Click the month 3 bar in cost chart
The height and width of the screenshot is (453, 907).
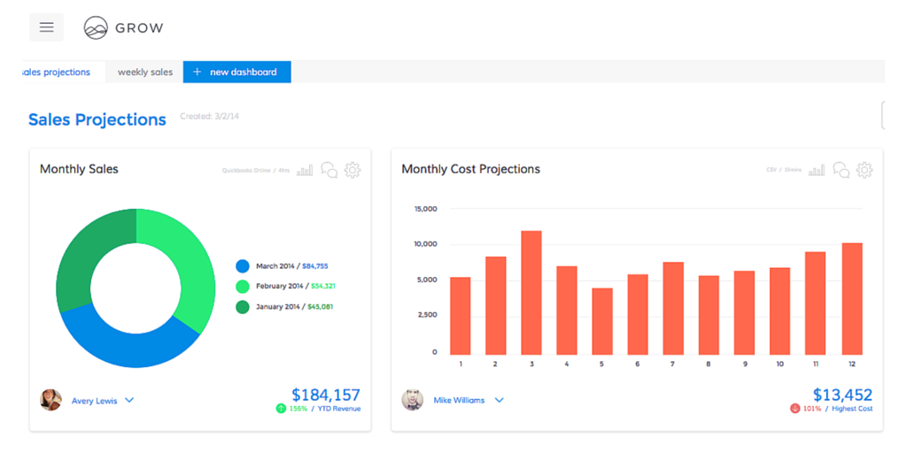click(x=531, y=292)
